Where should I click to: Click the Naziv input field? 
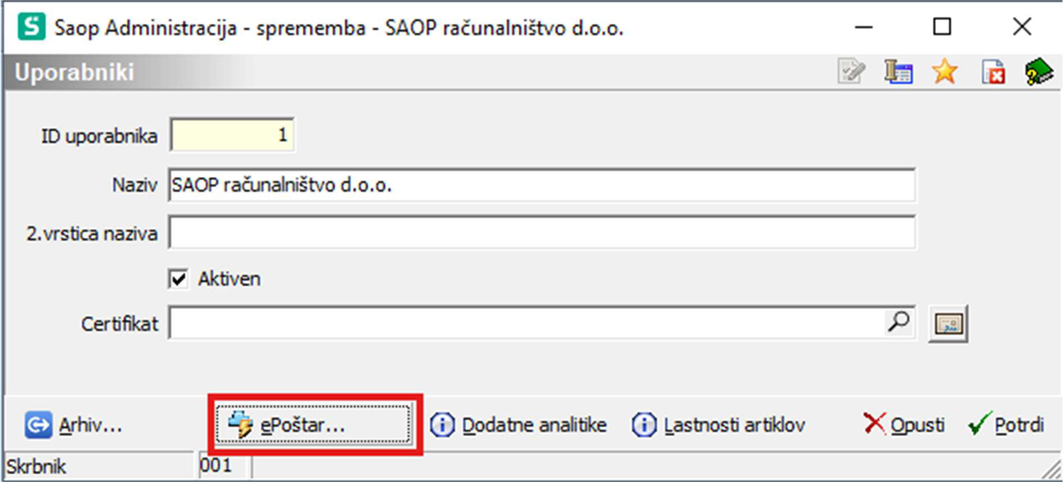pos(542,185)
